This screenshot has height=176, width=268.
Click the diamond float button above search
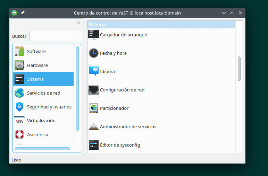click(79, 23)
